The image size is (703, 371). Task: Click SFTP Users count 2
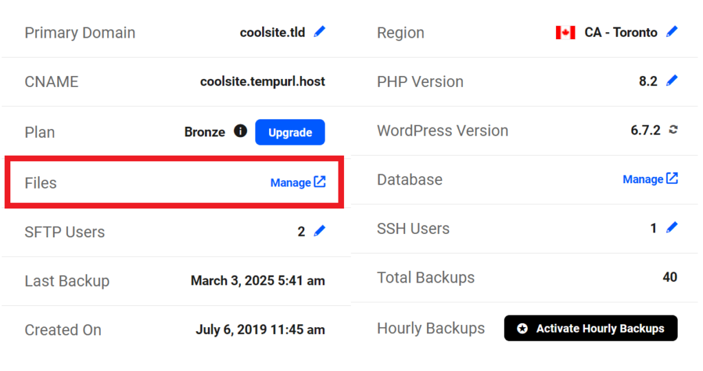(x=301, y=232)
